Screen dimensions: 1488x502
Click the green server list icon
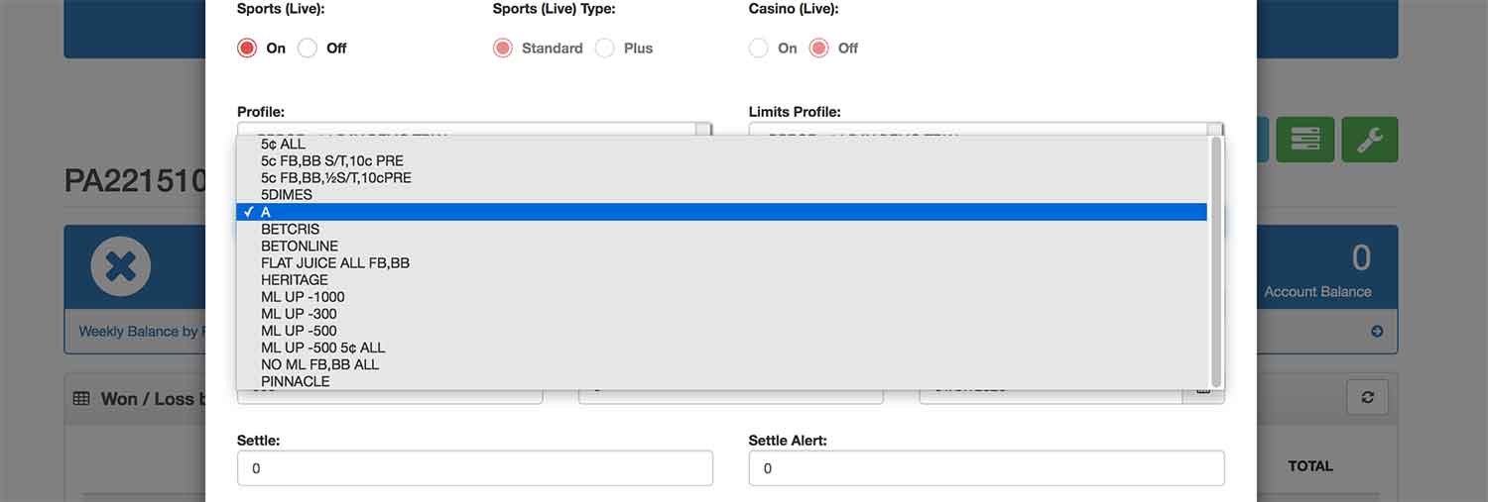[x=1304, y=140]
